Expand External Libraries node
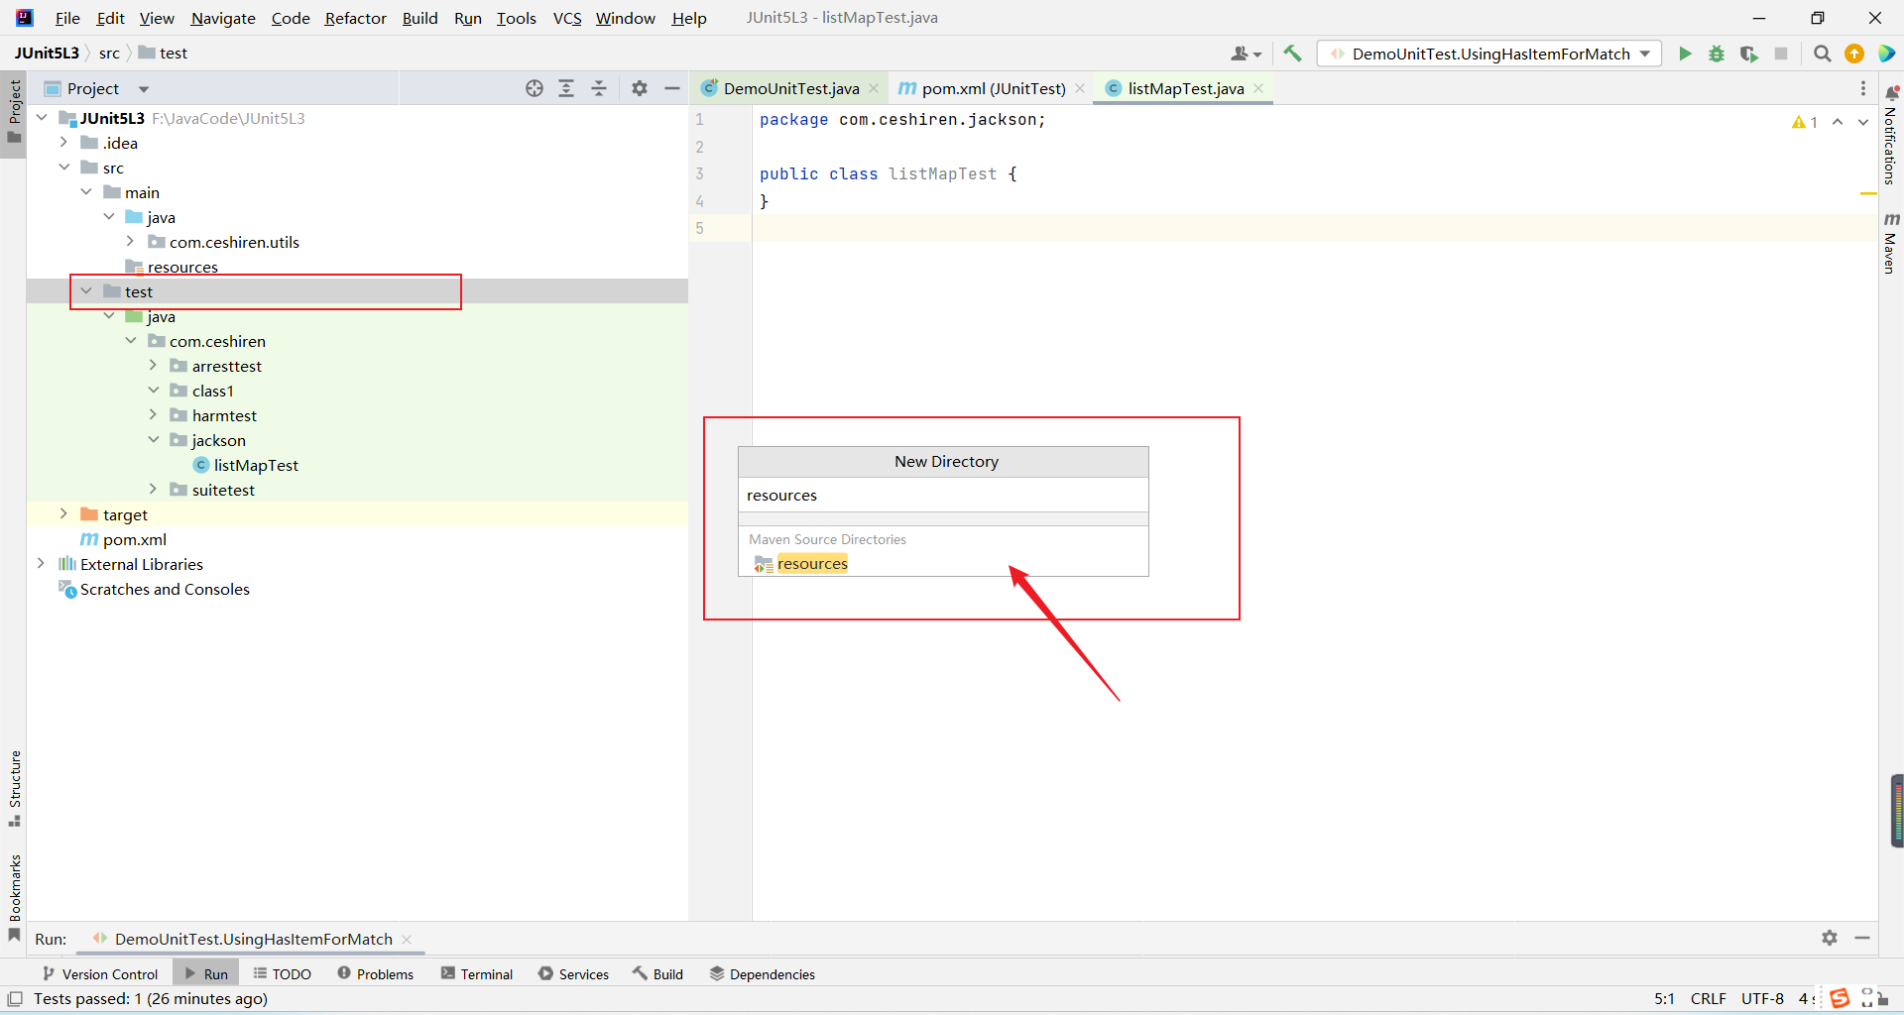 coord(41,563)
